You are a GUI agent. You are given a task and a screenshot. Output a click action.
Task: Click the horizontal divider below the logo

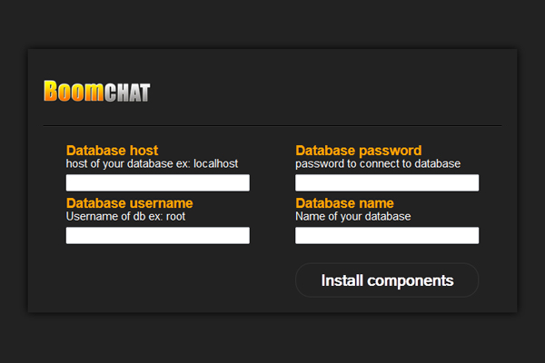[x=272, y=125]
